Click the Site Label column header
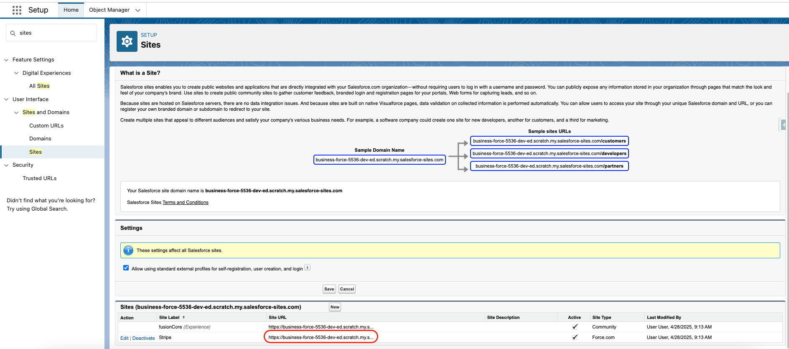 [169, 318]
